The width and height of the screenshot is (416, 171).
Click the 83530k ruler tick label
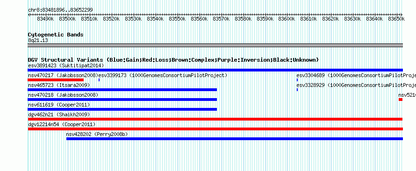tap(134, 19)
